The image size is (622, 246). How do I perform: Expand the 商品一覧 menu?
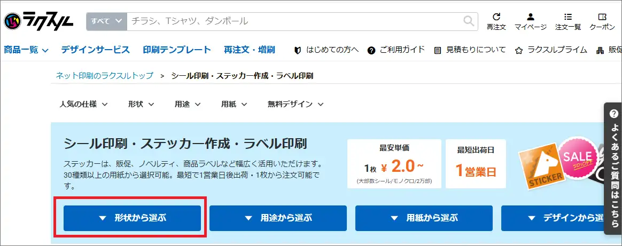click(x=26, y=50)
